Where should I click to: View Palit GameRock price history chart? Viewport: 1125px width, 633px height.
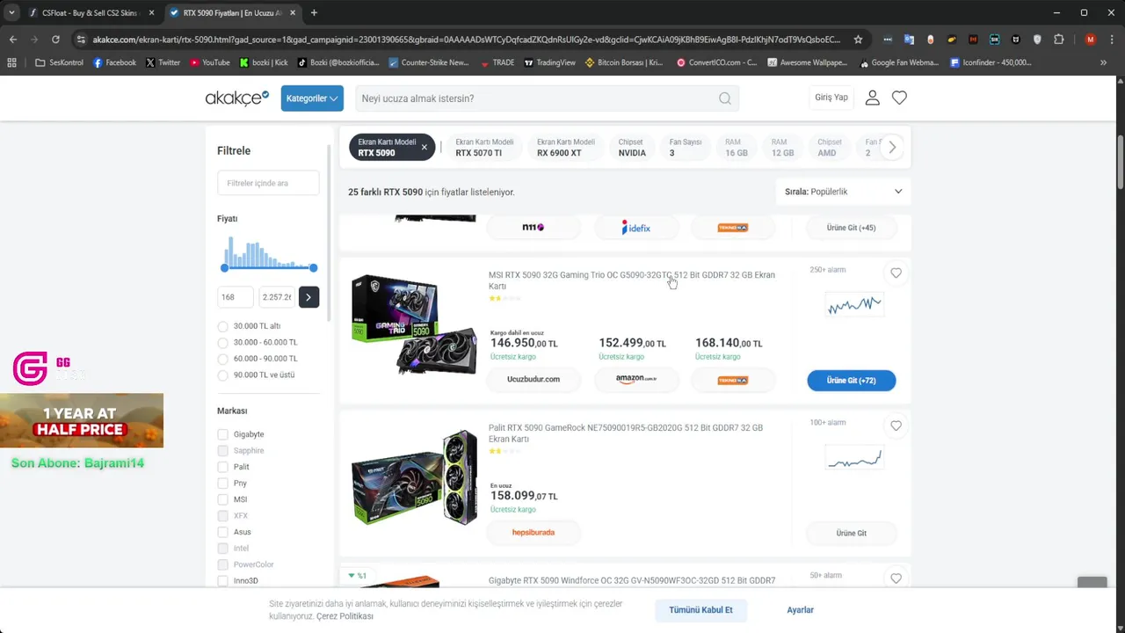[x=854, y=459]
